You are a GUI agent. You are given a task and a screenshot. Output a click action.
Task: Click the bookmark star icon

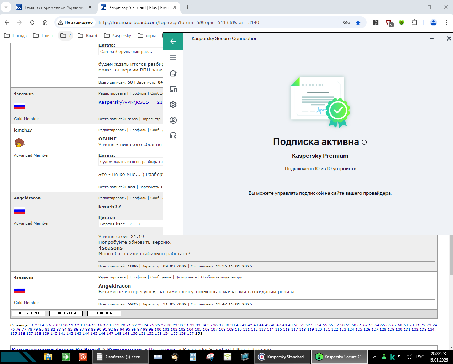[358, 22]
